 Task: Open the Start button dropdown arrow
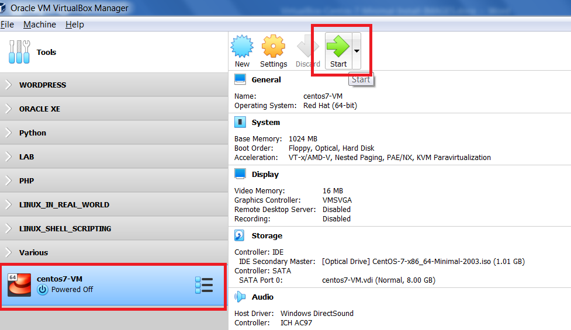(x=357, y=51)
